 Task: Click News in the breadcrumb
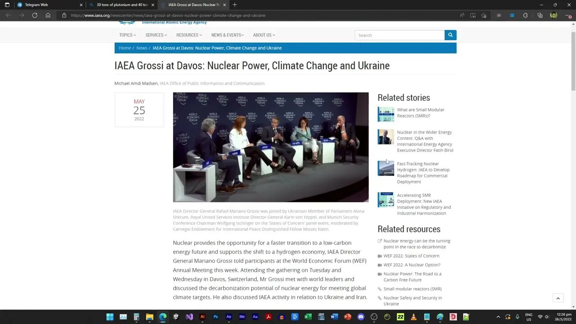tap(142, 48)
